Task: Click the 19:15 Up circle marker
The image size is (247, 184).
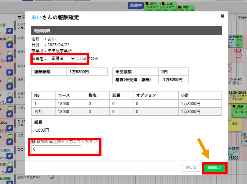Action: [x=239, y=55]
